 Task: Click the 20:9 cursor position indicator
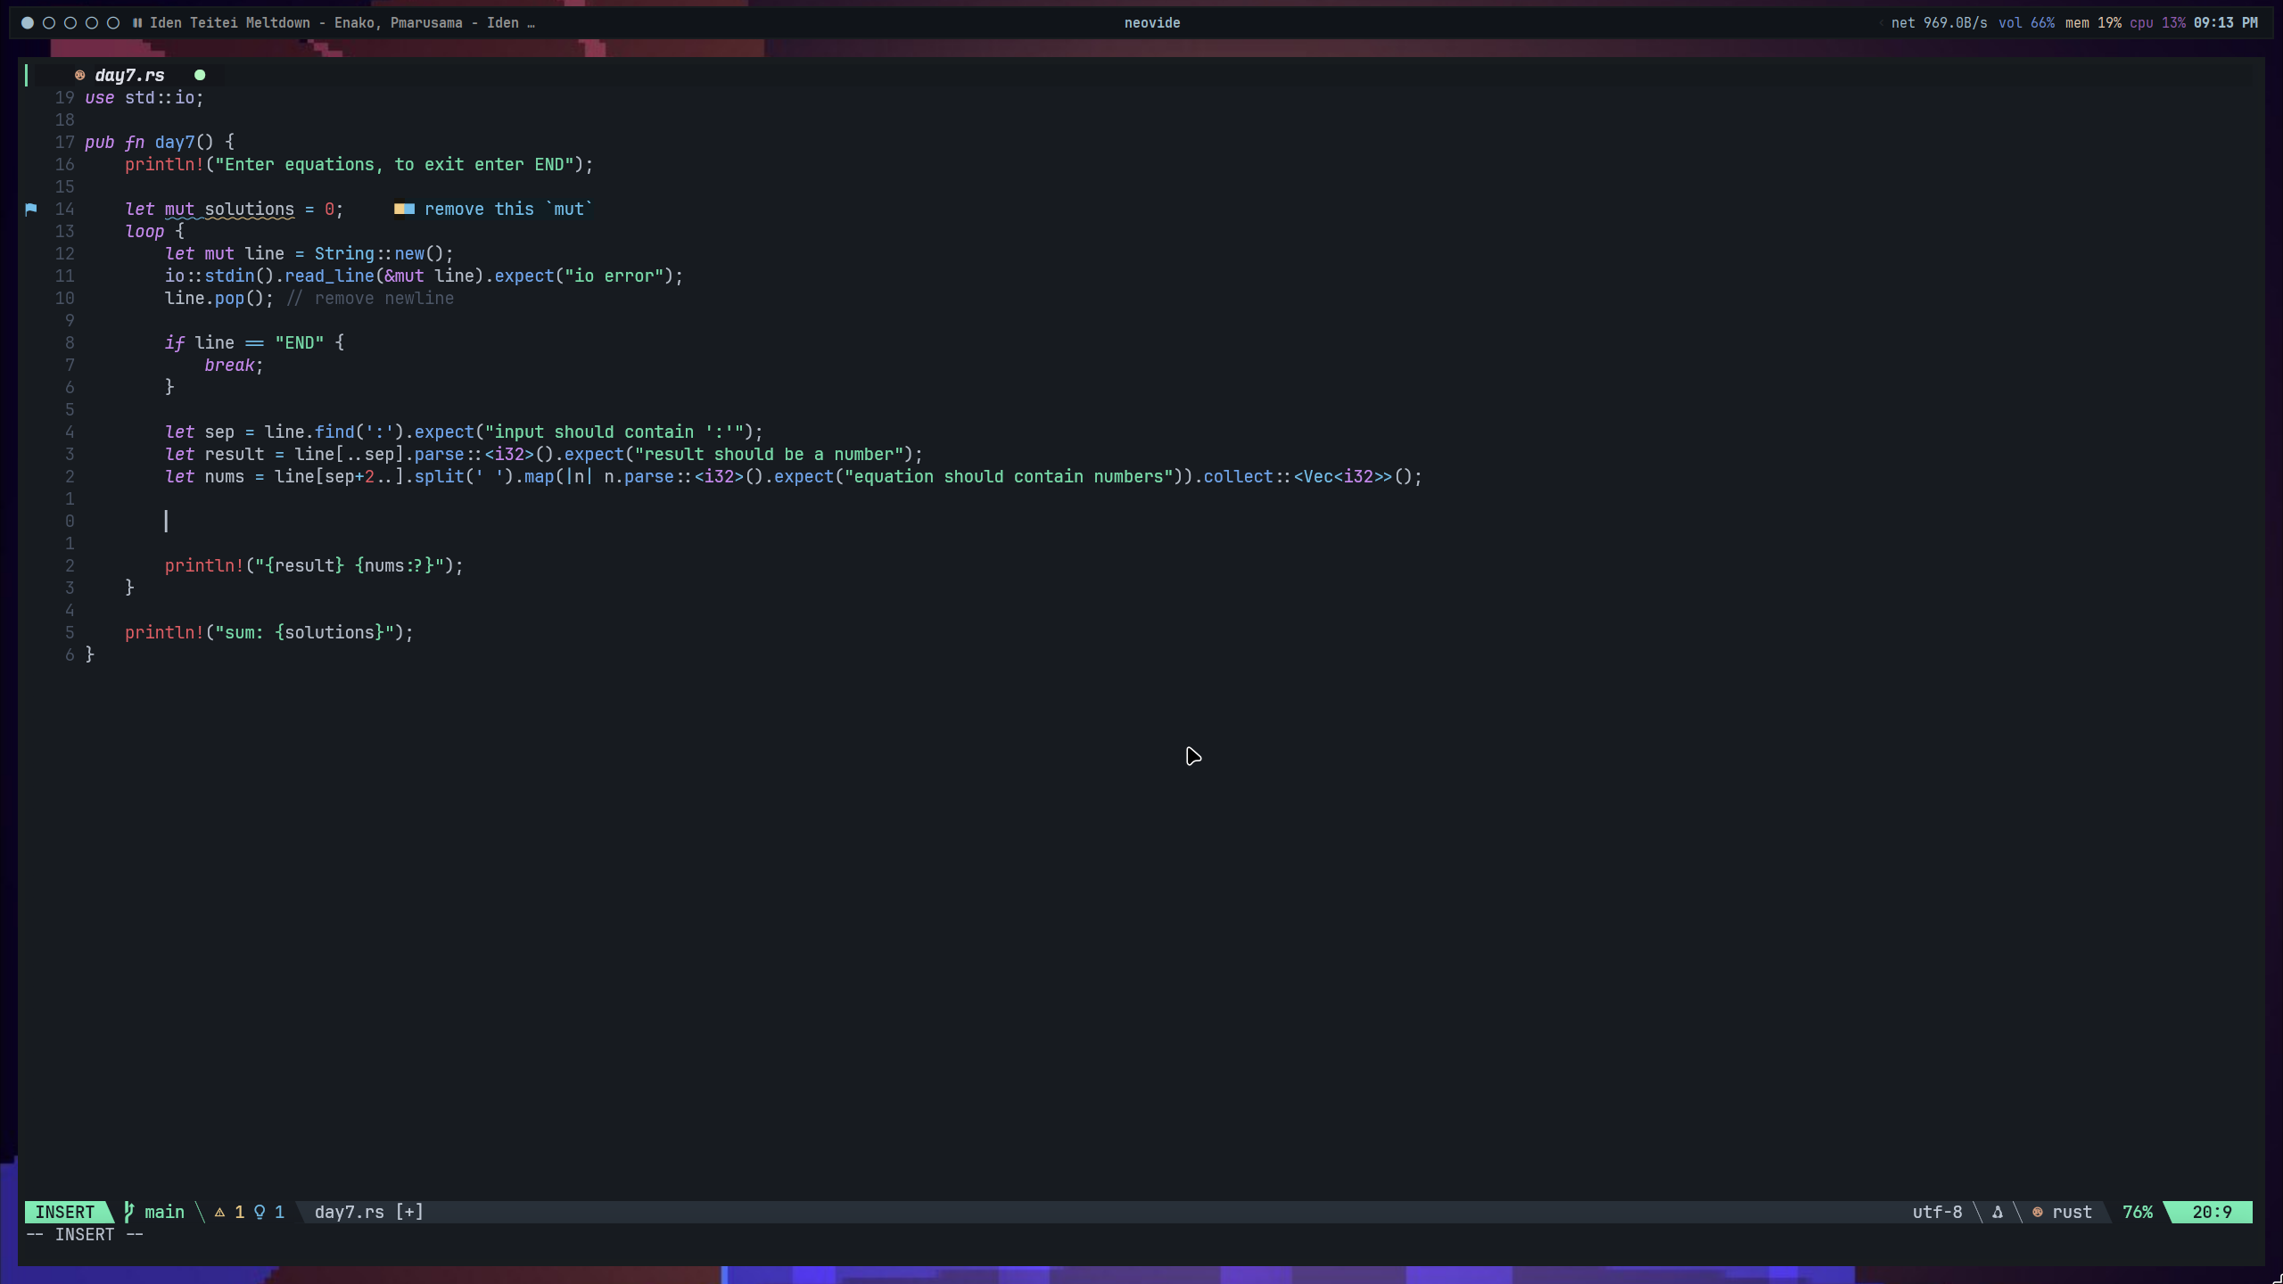click(2212, 1212)
